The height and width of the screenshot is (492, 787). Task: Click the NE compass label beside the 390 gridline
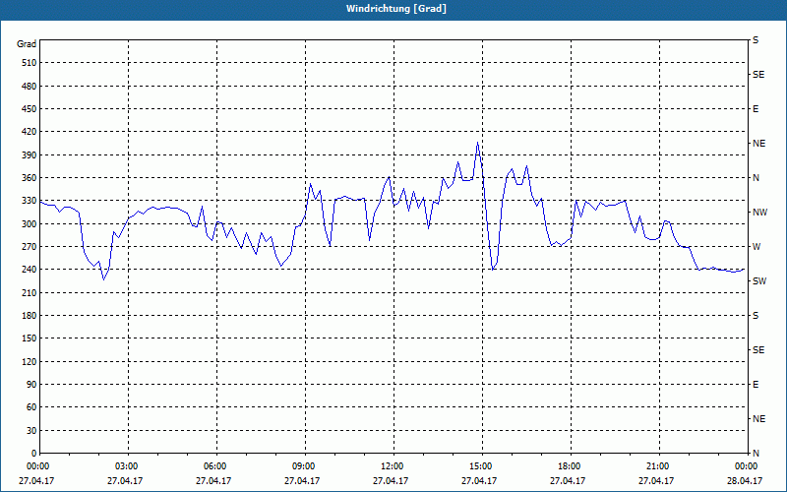click(x=758, y=144)
